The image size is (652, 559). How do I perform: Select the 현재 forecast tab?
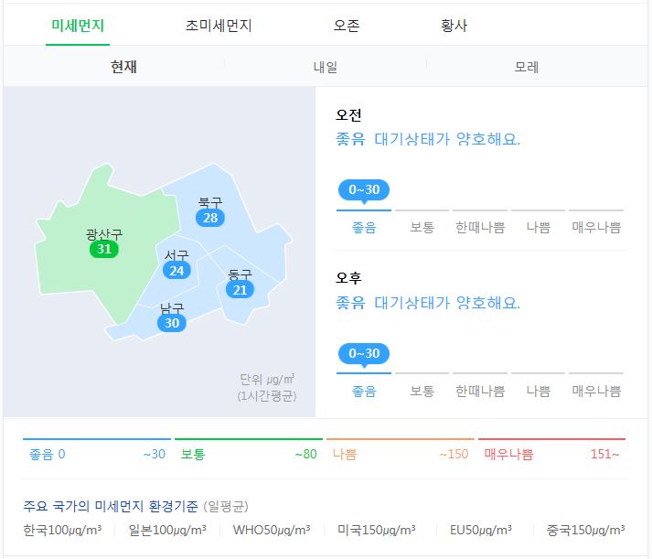pos(123,67)
